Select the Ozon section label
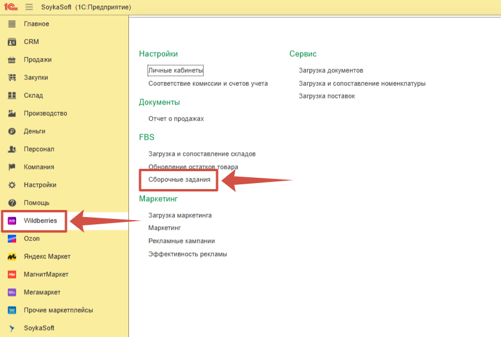501x337 pixels. click(x=32, y=239)
